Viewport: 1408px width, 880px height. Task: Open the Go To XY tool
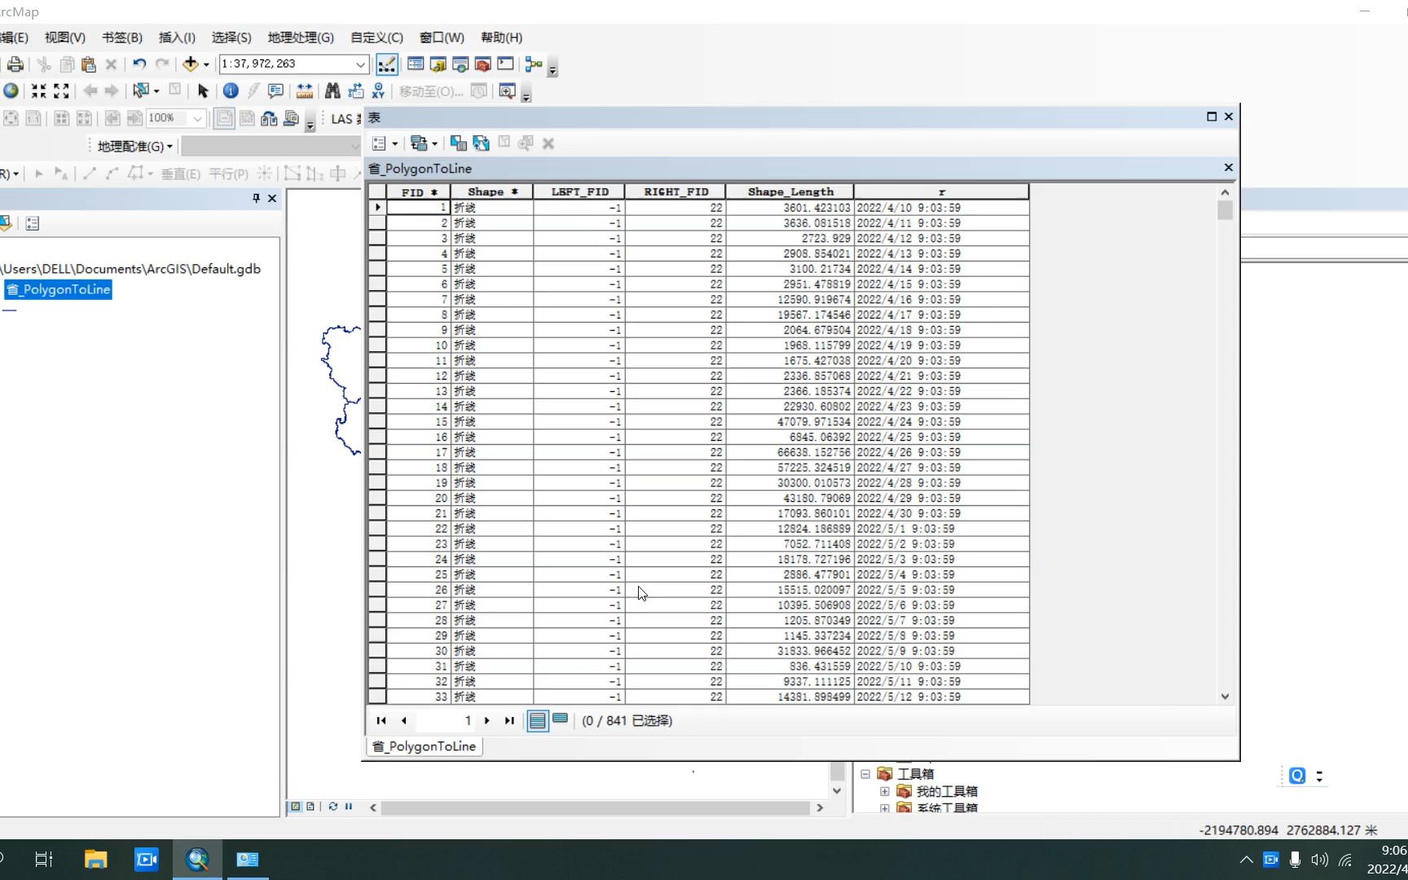pos(378,91)
